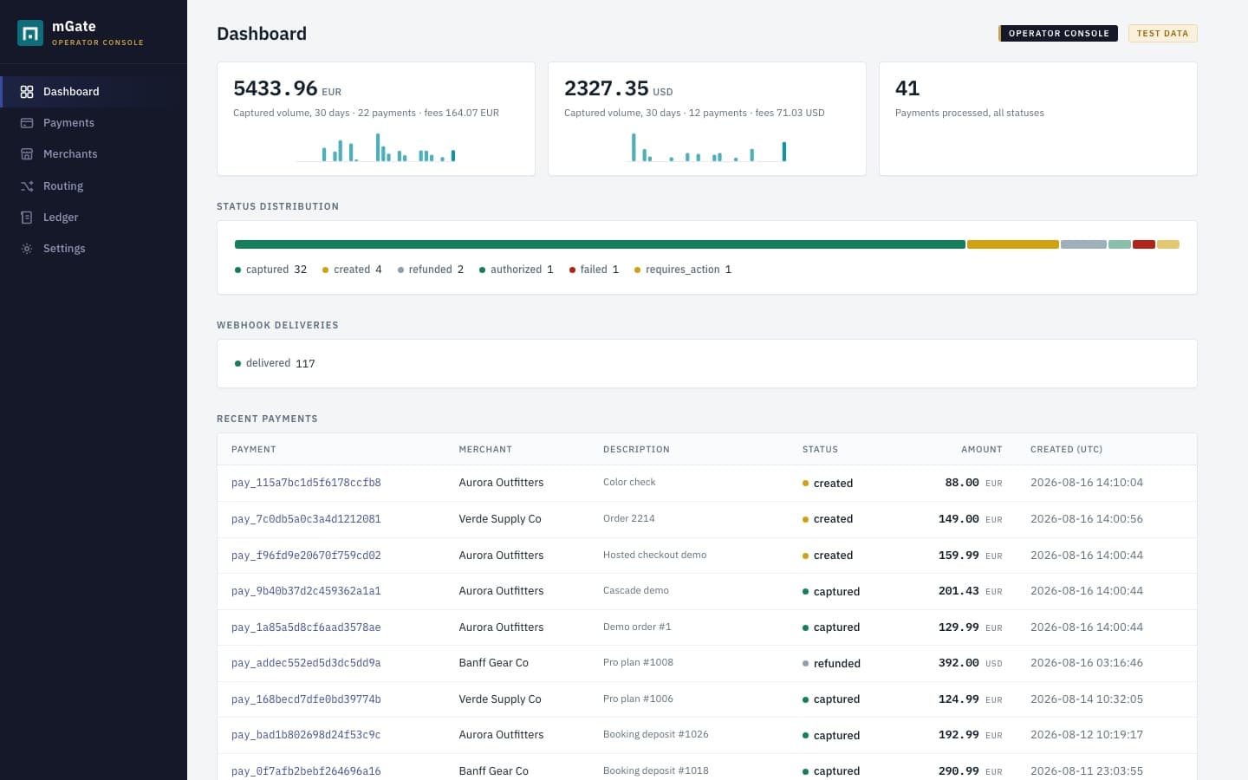Click the mGate logo icon
The height and width of the screenshot is (780, 1248).
tap(30, 33)
